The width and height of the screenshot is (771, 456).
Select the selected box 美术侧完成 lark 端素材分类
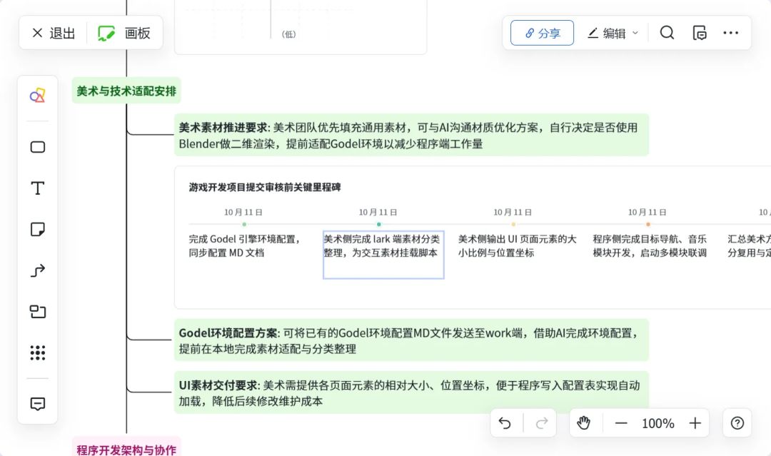pyautogui.click(x=383, y=255)
